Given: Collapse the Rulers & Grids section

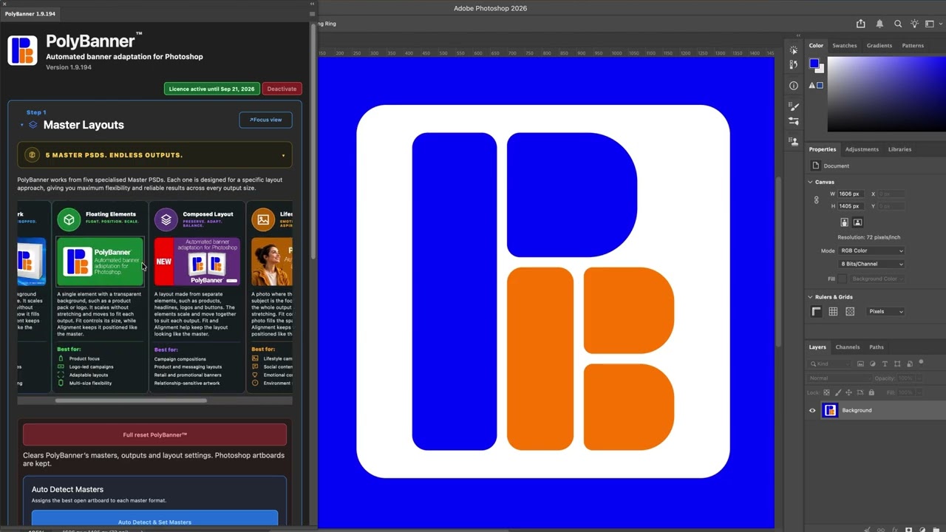Looking at the screenshot, I should [811, 297].
